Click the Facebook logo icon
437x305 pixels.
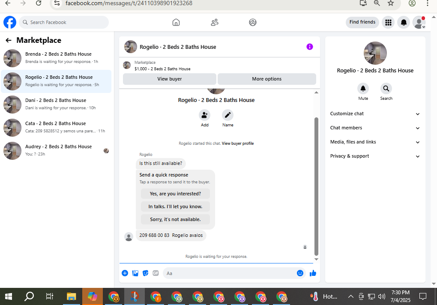[x=10, y=22]
